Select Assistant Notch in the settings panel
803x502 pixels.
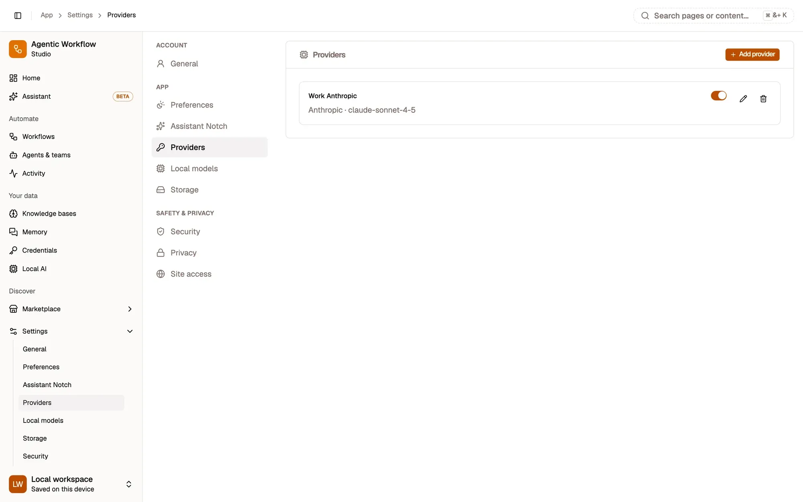pos(210,126)
